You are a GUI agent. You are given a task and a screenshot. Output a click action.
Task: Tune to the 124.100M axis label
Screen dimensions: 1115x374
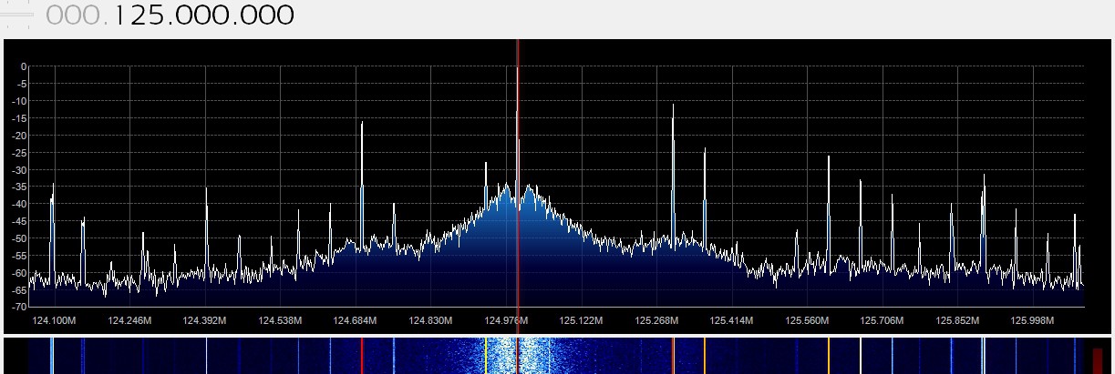(54, 320)
